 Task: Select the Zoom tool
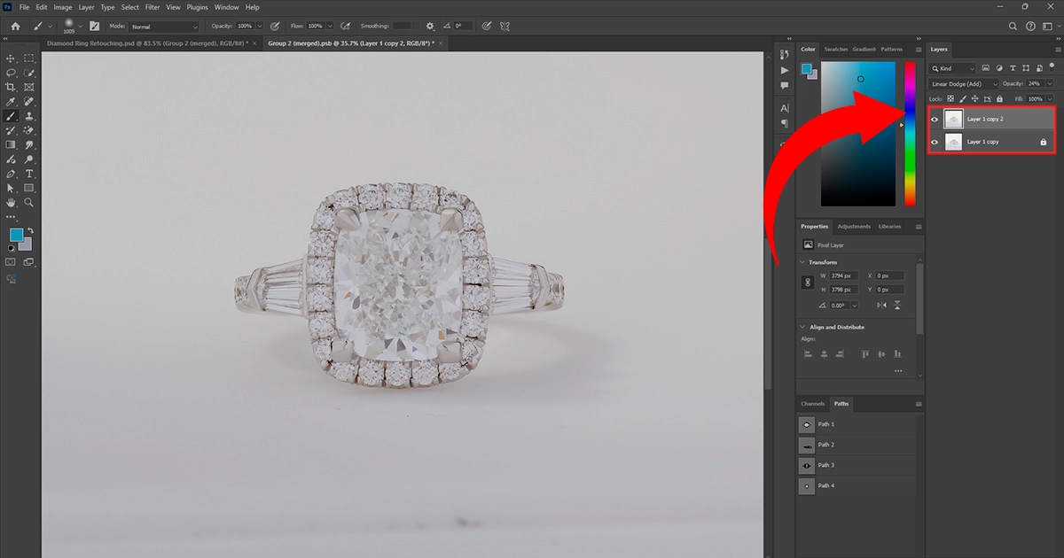coord(29,202)
